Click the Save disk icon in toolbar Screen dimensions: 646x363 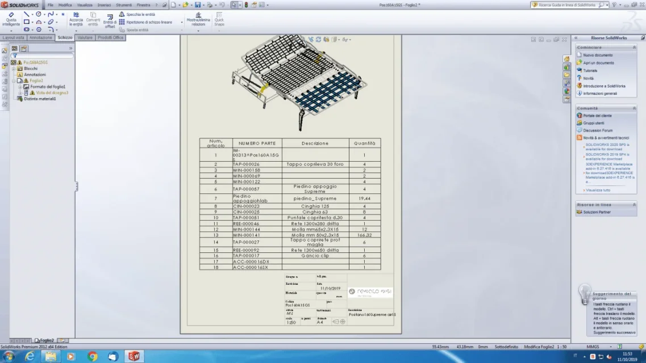point(198,5)
